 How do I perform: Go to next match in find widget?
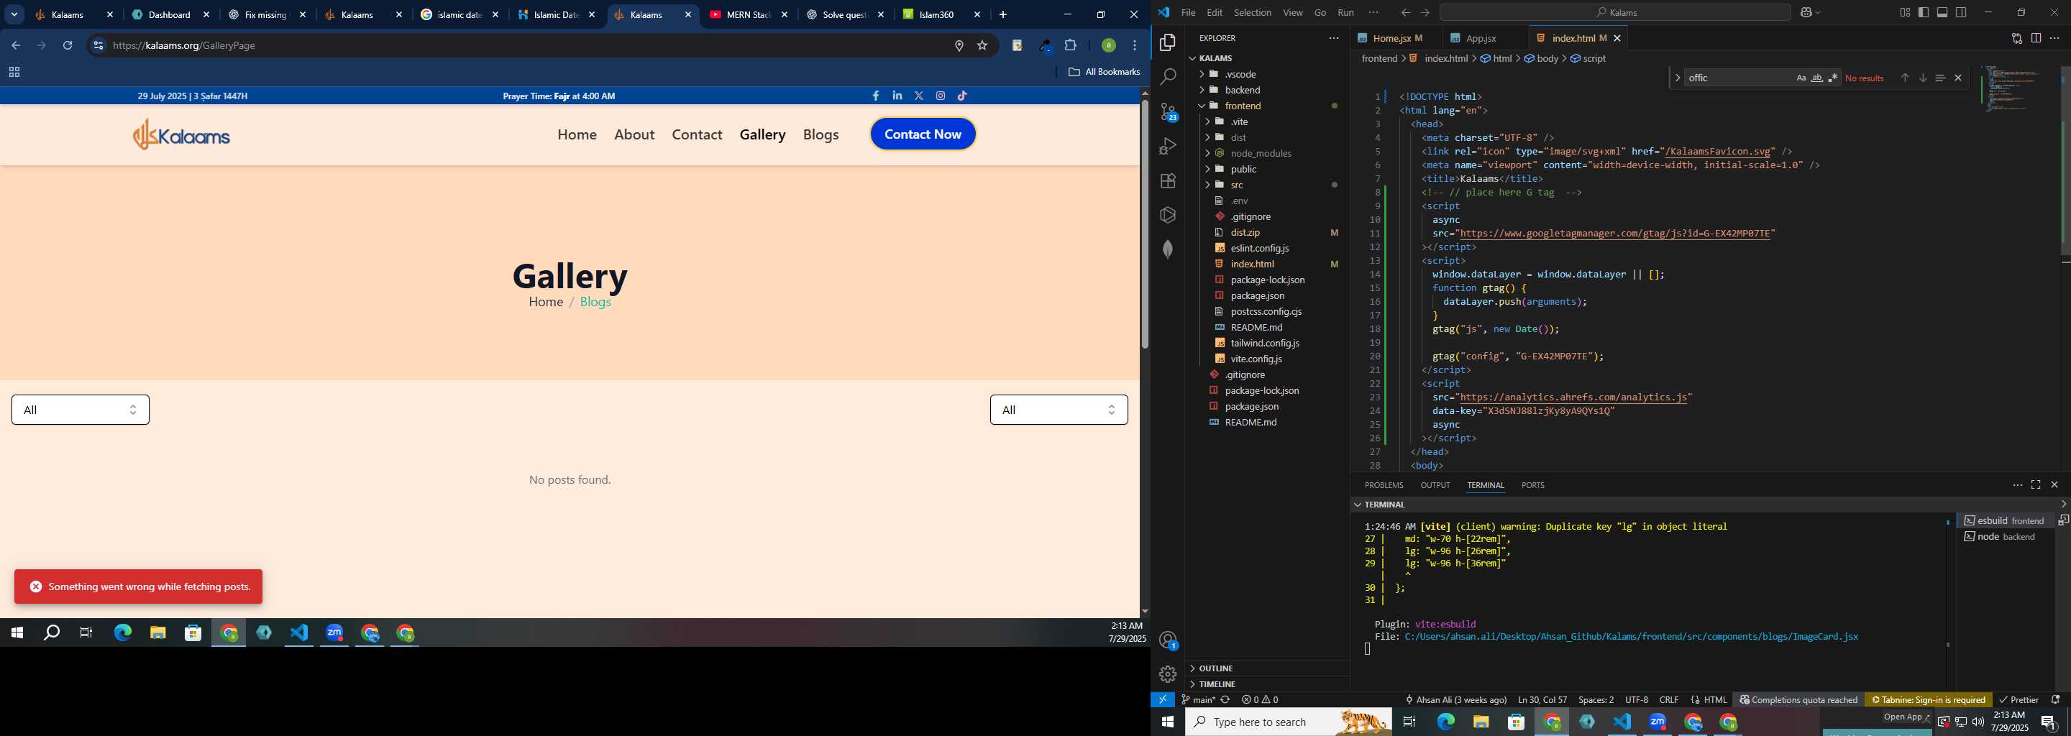point(1923,78)
